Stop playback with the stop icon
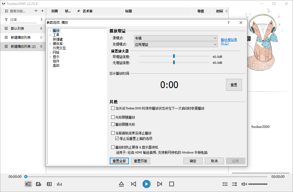 tap(171, 184)
